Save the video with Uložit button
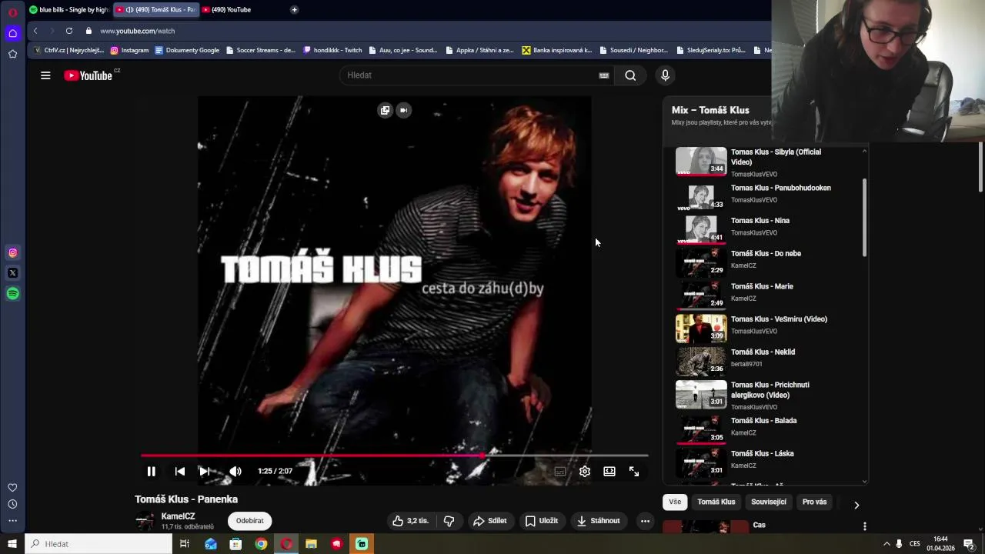985x554 pixels. pyautogui.click(x=542, y=521)
